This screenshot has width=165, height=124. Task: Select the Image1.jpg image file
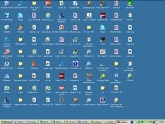pos(48,64)
